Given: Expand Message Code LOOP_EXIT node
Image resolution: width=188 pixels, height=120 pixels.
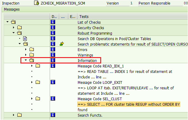Looking at the screenshot, I should [32, 82].
